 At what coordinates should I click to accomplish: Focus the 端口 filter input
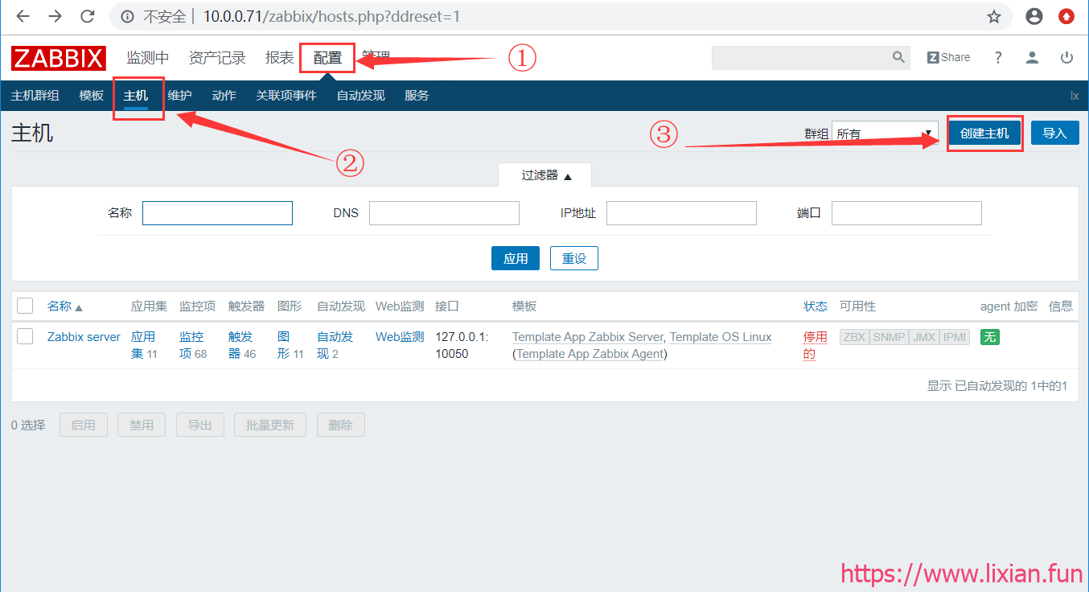tap(906, 213)
